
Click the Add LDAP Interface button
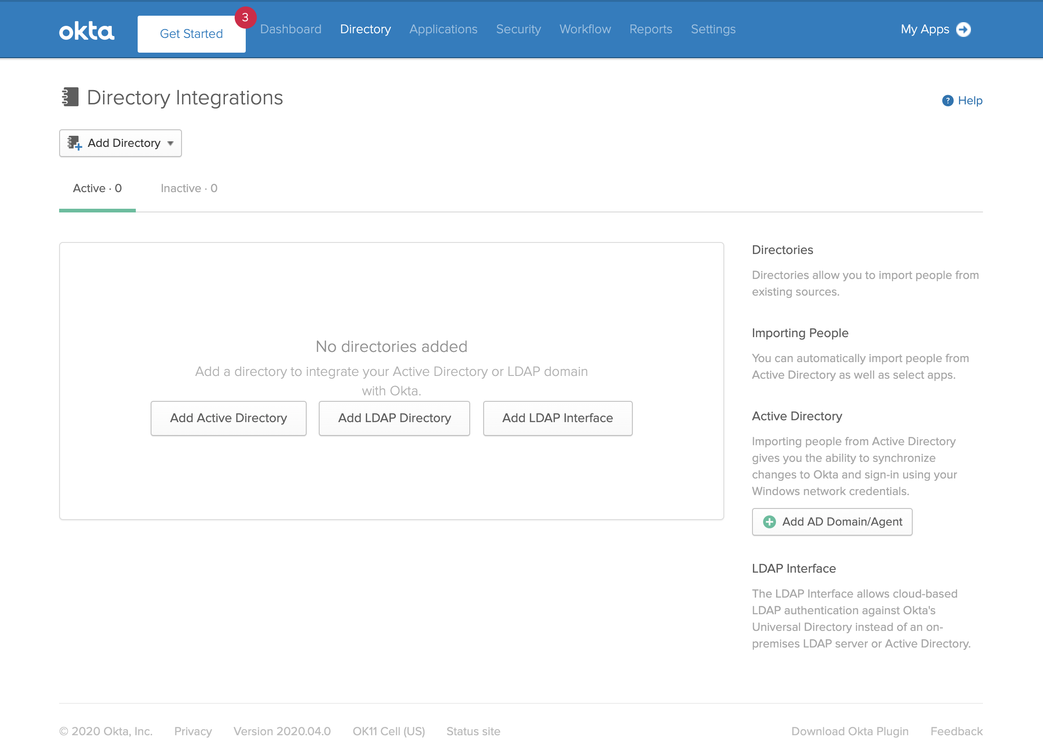pos(558,418)
